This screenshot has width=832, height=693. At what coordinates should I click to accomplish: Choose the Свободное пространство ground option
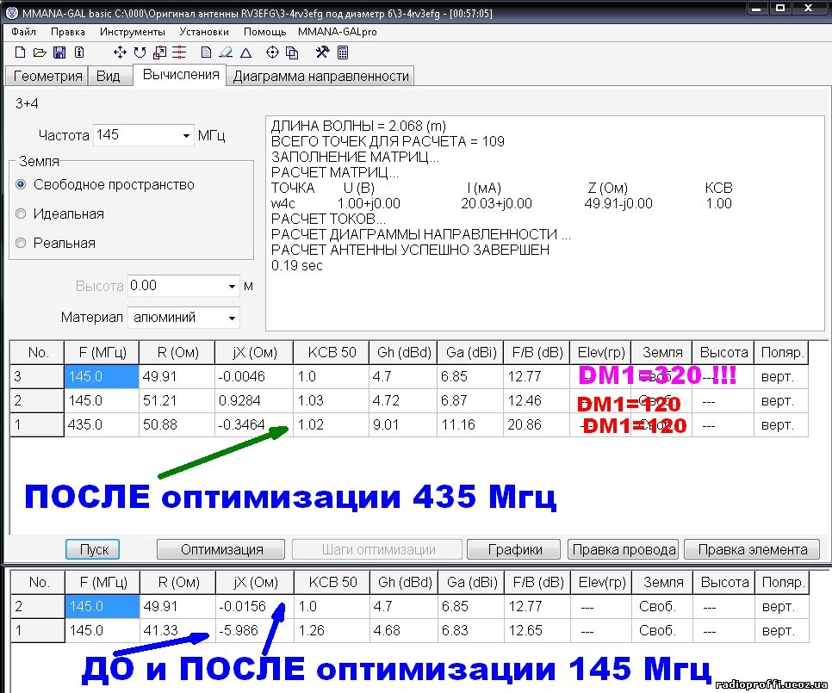coord(21,184)
